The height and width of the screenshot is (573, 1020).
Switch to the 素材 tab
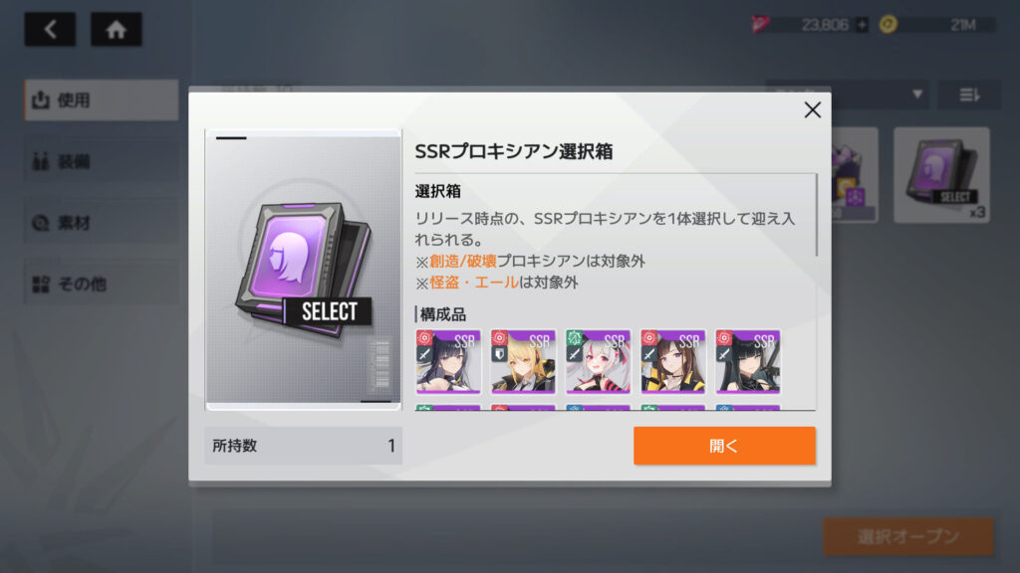pos(102,223)
